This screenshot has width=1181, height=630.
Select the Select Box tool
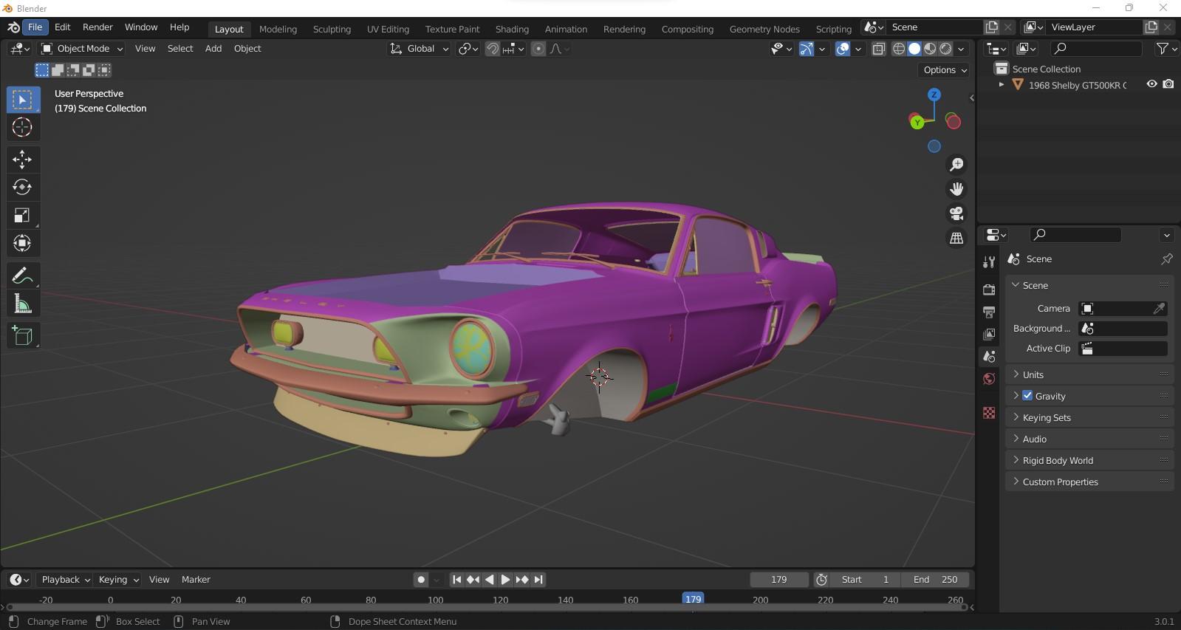pyautogui.click(x=22, y=99)
